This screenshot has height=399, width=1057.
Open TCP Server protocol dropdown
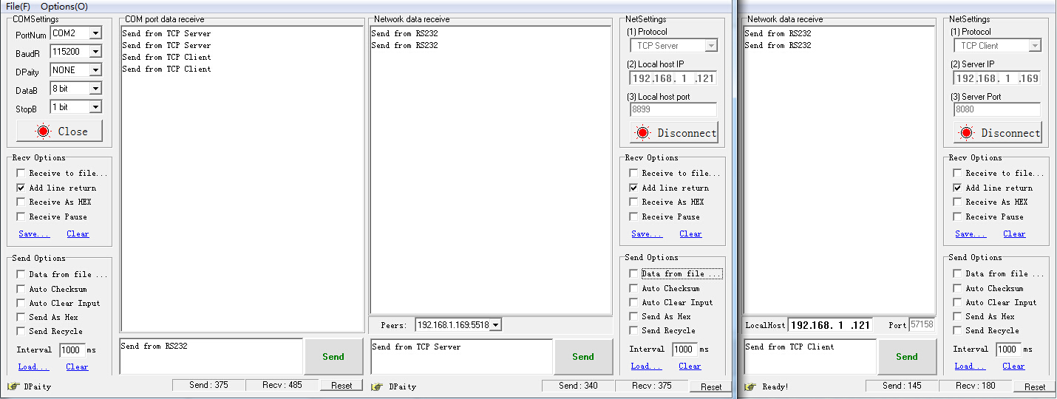[x=711, y=45]
